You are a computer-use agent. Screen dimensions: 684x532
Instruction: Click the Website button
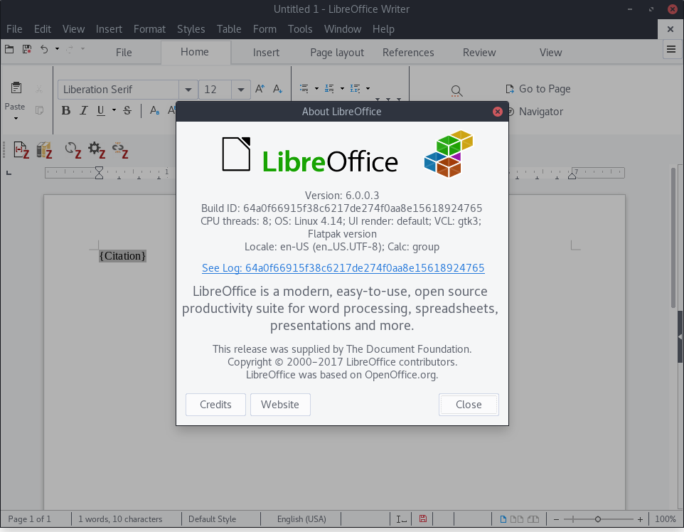[x=280, y=405]
